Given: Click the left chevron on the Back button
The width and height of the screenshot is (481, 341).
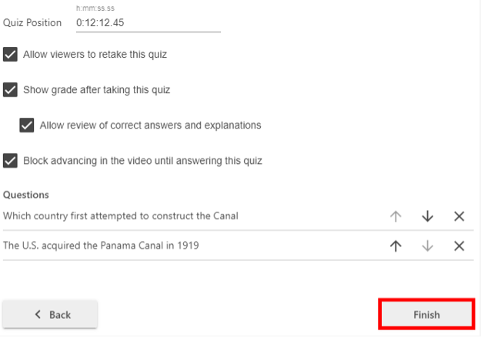Looking at the screenshot, I should tap(38, 314).
